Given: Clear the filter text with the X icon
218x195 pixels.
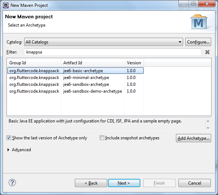Looking at the screenshot, I should click(207, 52).
